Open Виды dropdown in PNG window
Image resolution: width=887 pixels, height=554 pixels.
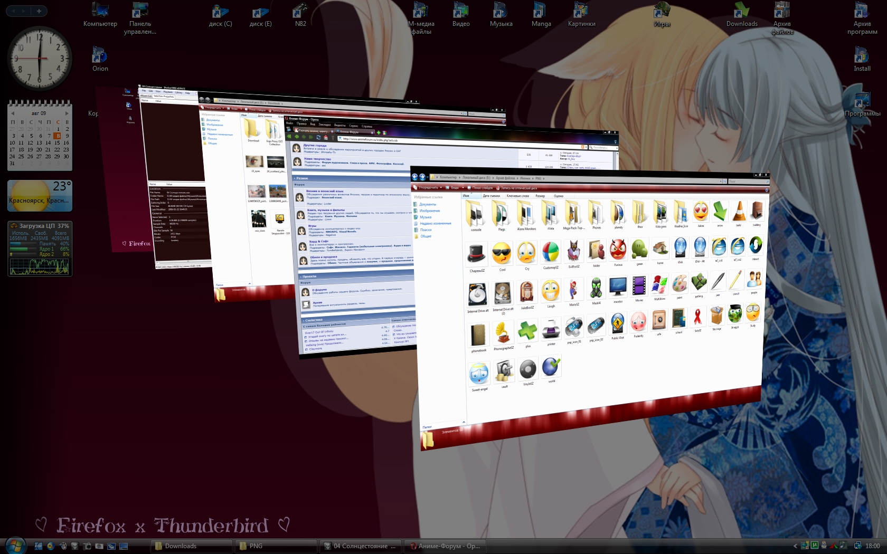(454, 188)
